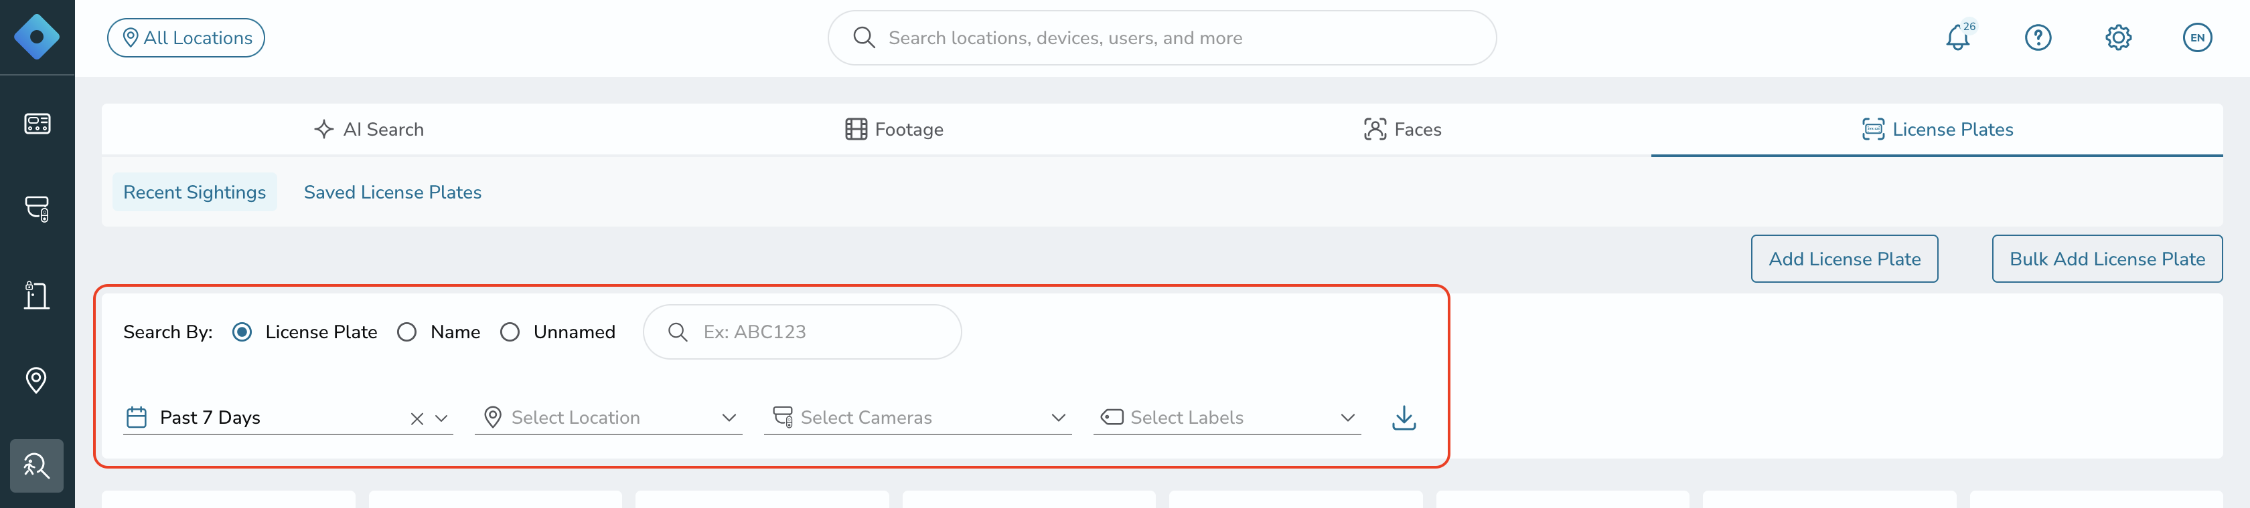Open the cameras icon in sidebar
Screen dimensions: 2250x508
tap(37, 209)
